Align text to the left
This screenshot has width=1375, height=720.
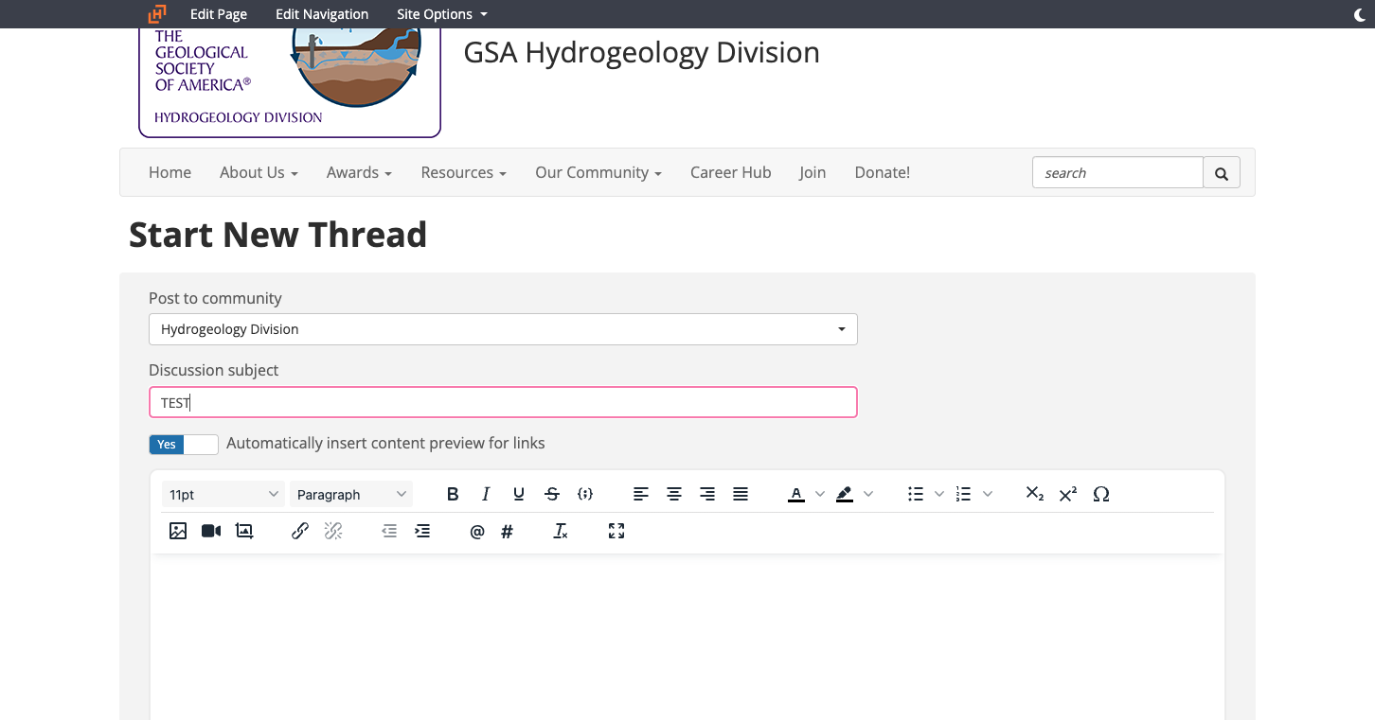641,494
